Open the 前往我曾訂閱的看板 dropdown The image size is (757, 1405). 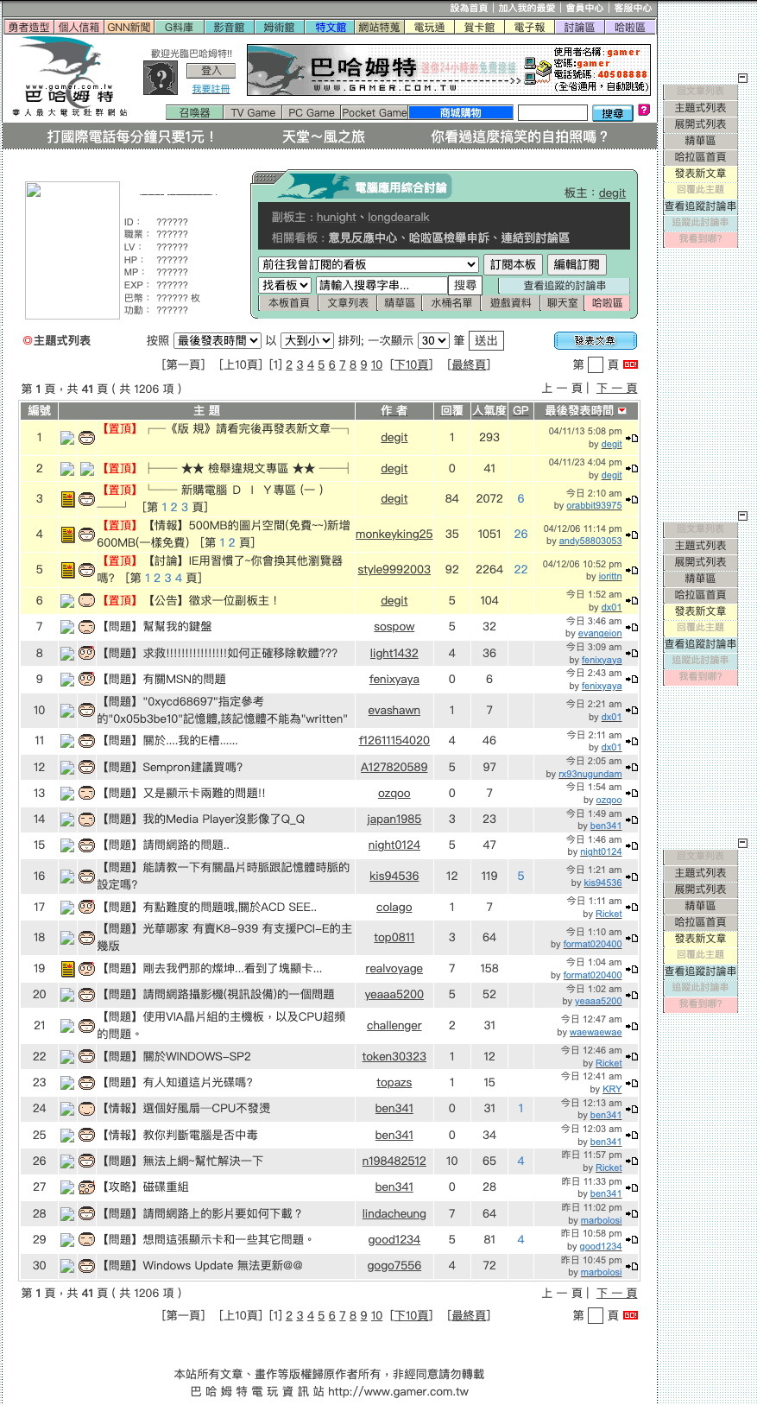click(369, 264)
